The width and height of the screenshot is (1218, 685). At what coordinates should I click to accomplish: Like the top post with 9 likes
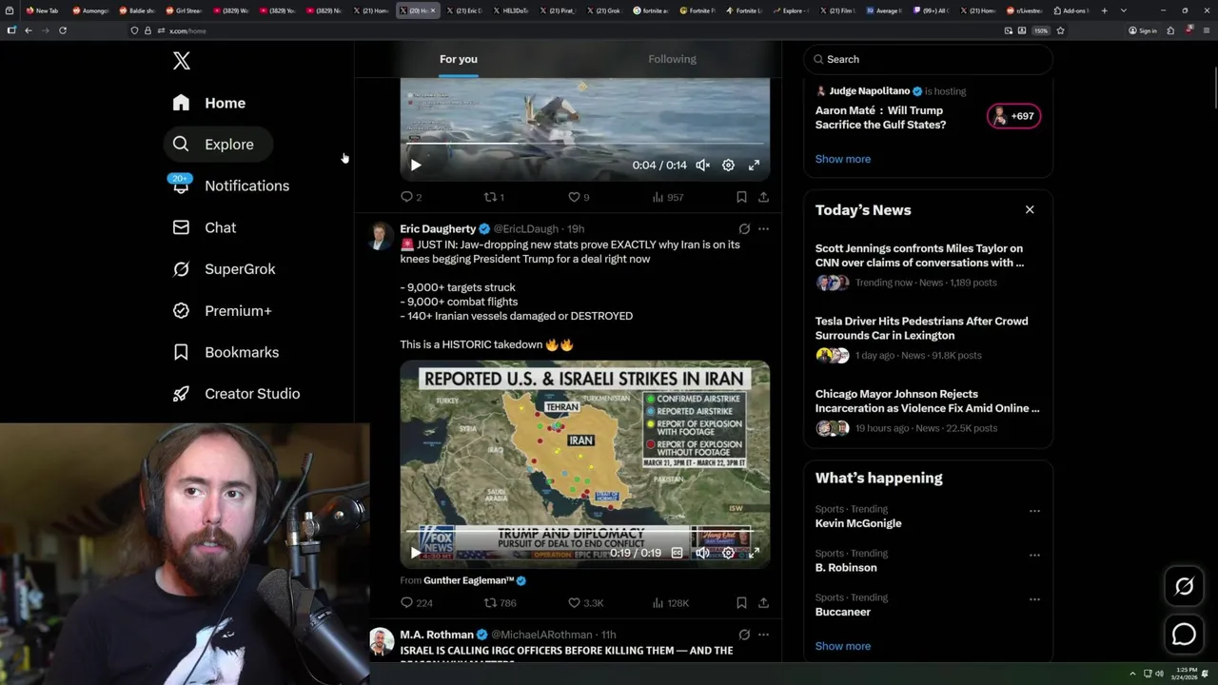pos(579,197)
